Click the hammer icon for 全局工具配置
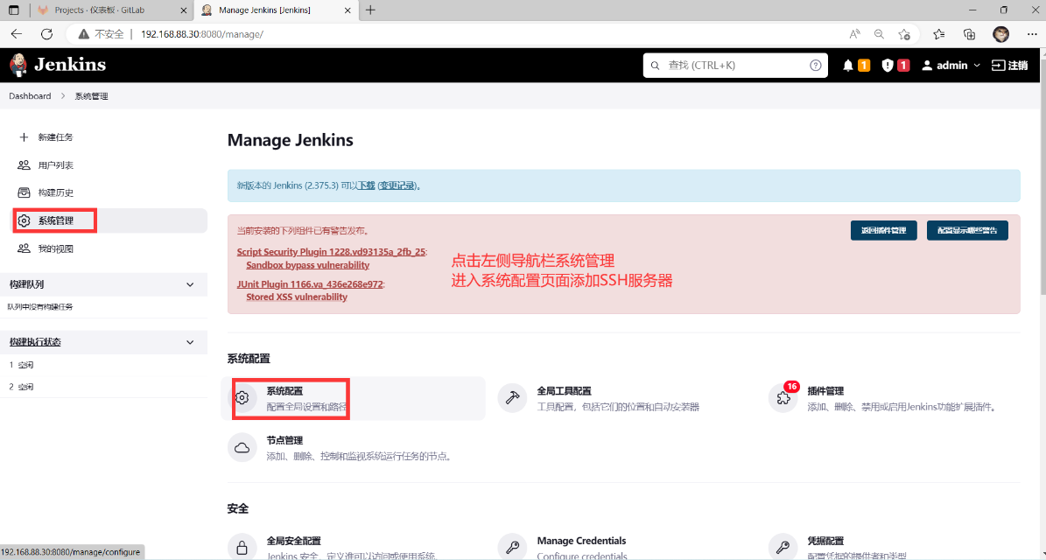 coord(512,398)
